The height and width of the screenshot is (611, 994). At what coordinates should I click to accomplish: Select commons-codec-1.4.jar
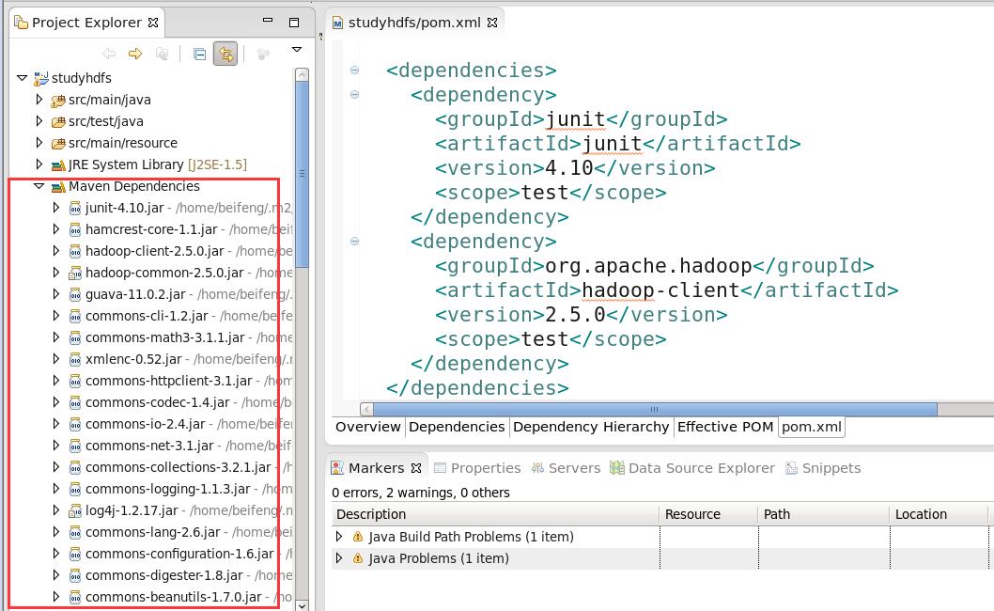157,402
